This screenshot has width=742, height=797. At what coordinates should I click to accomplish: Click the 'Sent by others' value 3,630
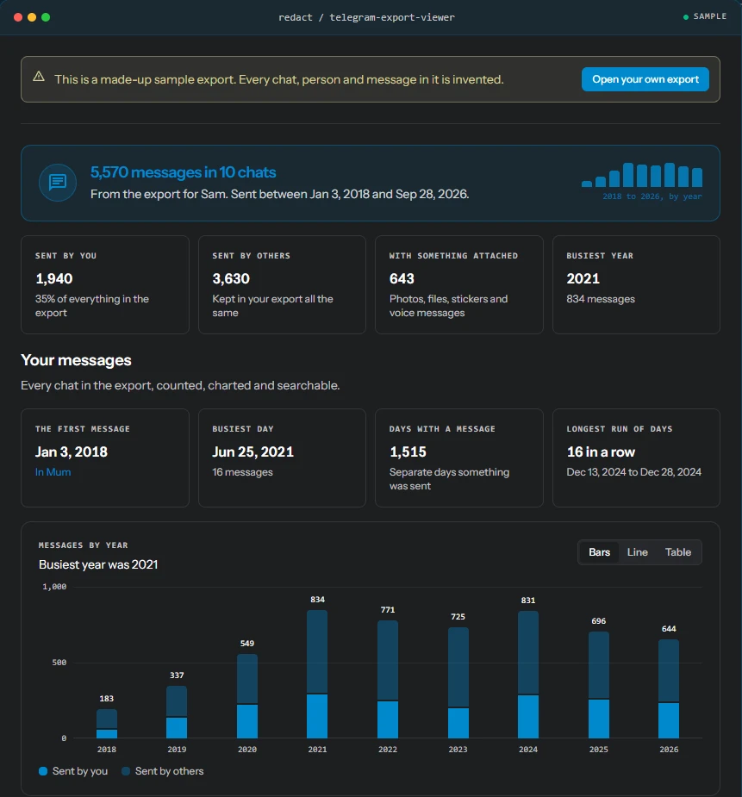(231, 278)
